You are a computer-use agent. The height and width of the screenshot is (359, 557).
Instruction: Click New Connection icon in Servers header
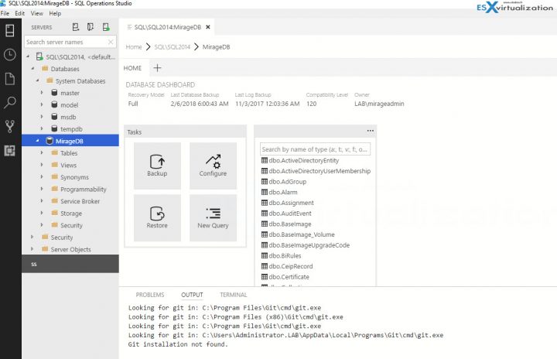(x=76, y=27)
